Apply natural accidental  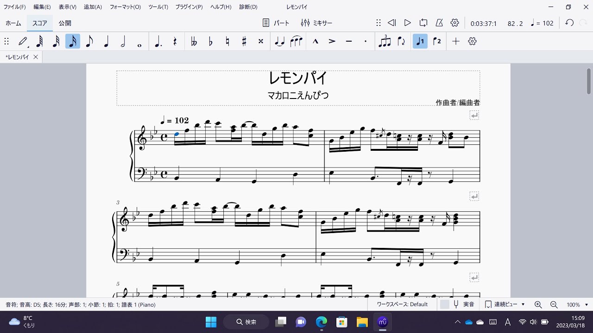[x=227, y=41]
